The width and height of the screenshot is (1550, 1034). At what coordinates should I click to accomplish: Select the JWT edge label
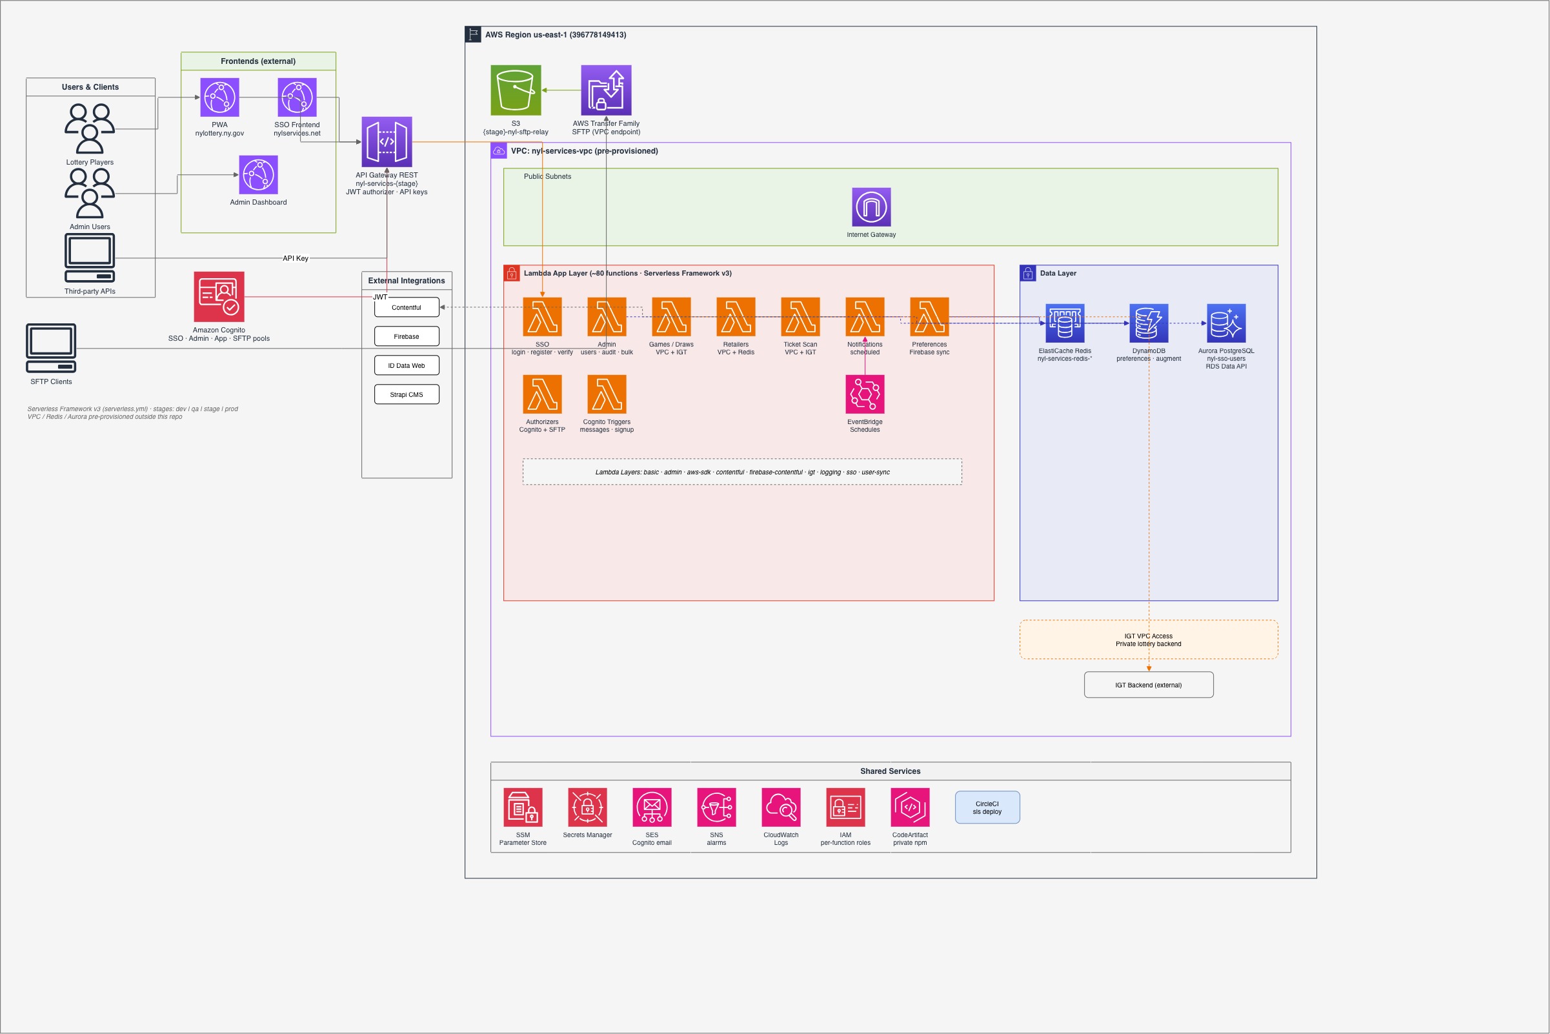(x=381, y=297)
